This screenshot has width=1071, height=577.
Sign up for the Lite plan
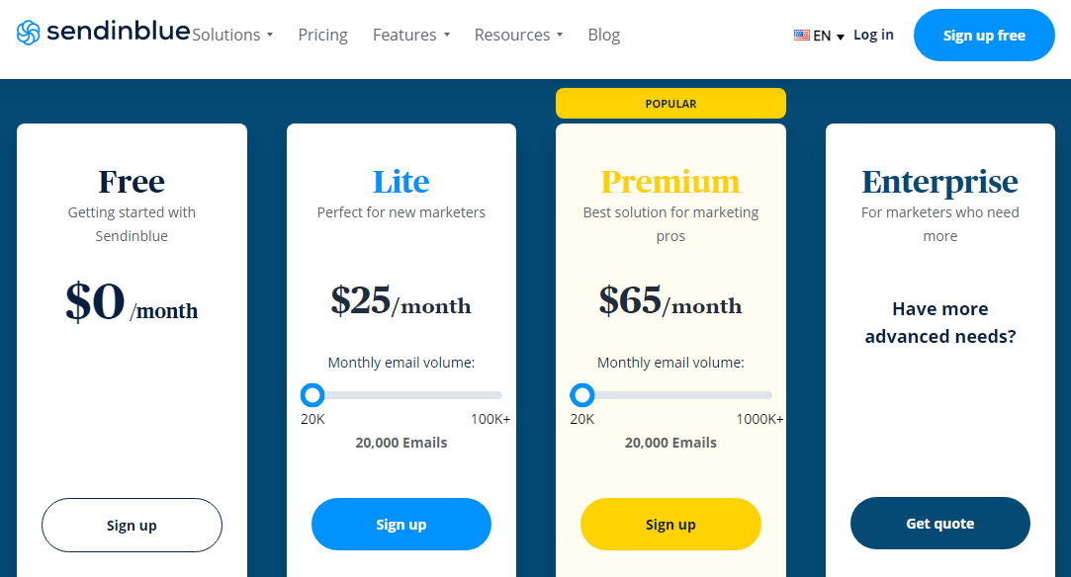[x=401, y=525]
